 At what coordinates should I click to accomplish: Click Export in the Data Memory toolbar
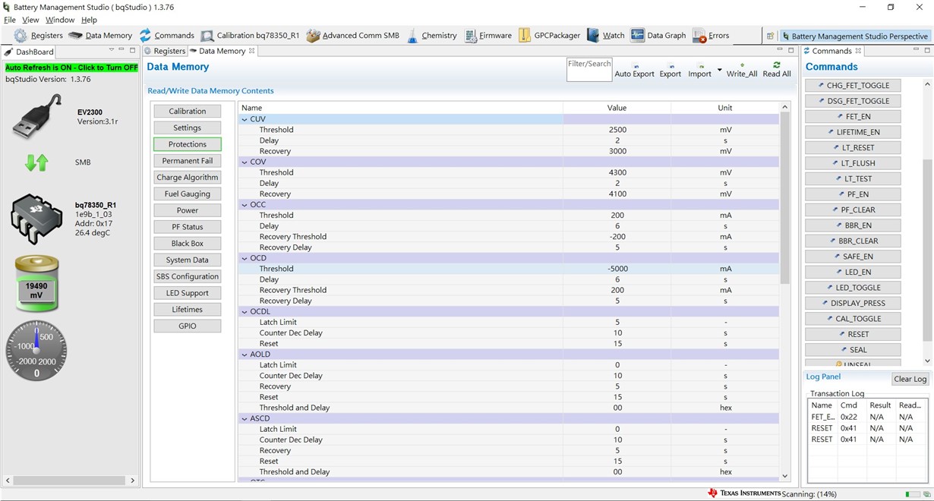670,70
